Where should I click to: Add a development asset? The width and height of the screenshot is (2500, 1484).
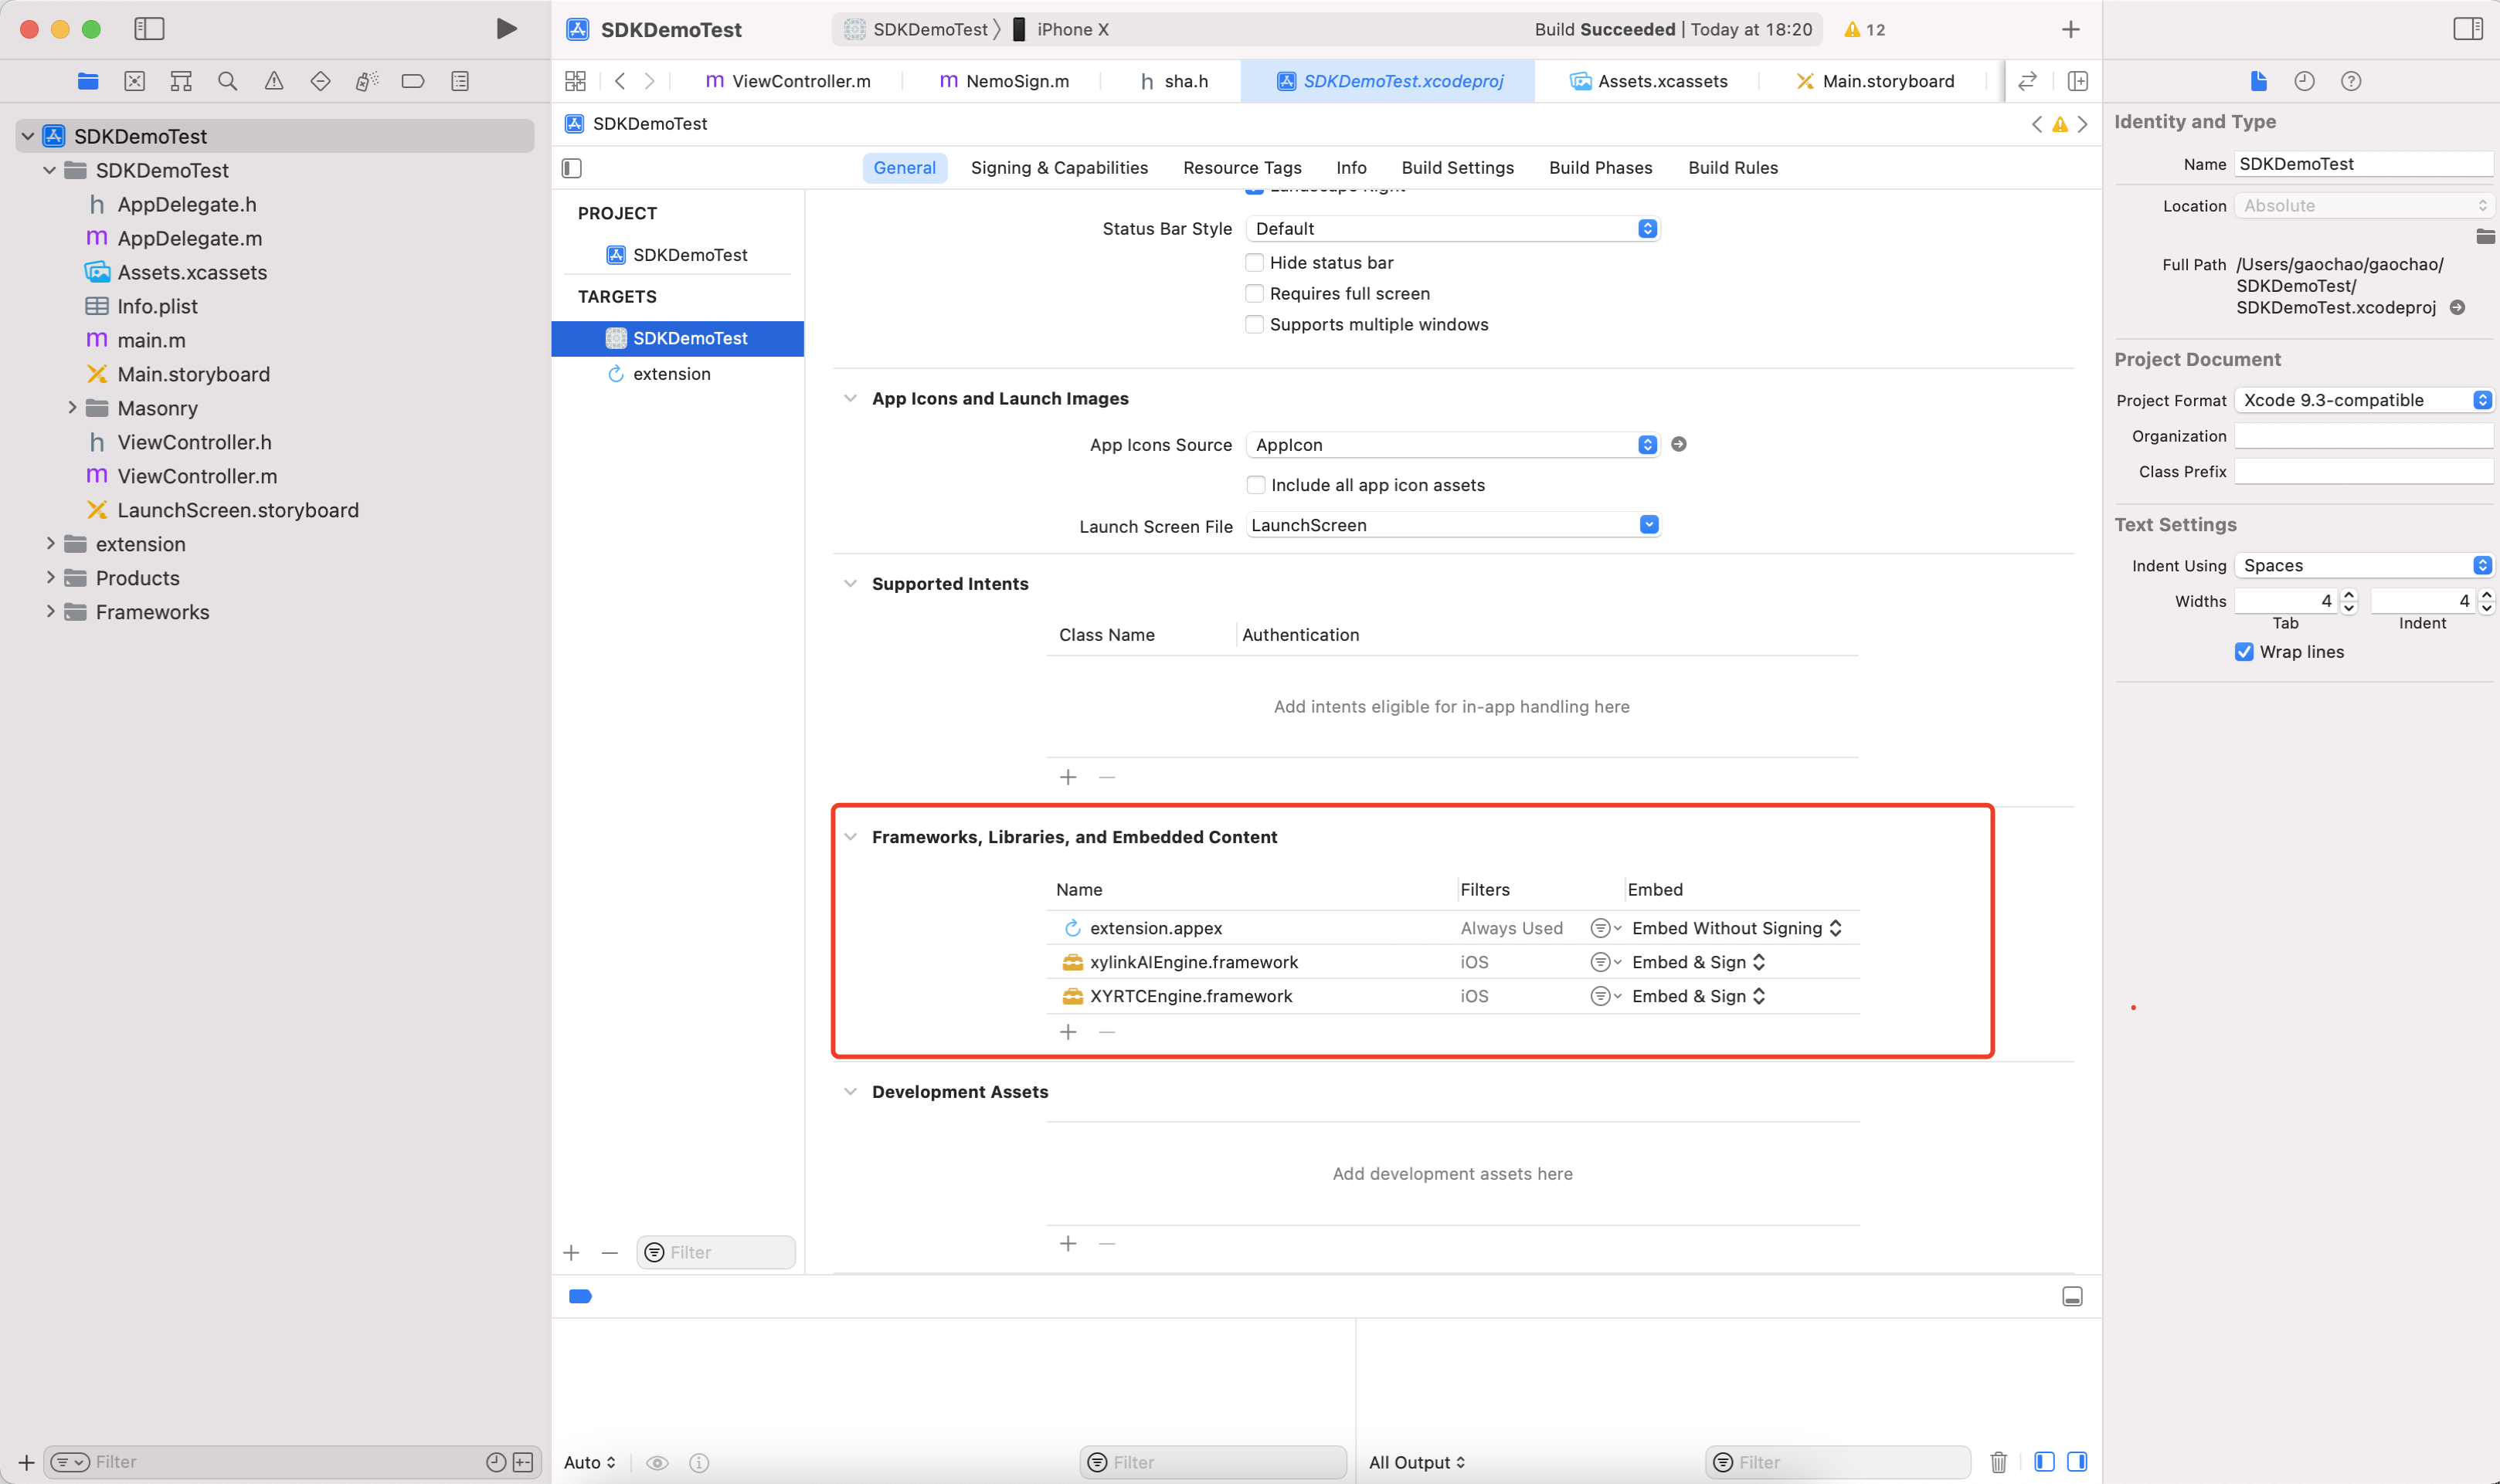click(x=1068, y=1243)
